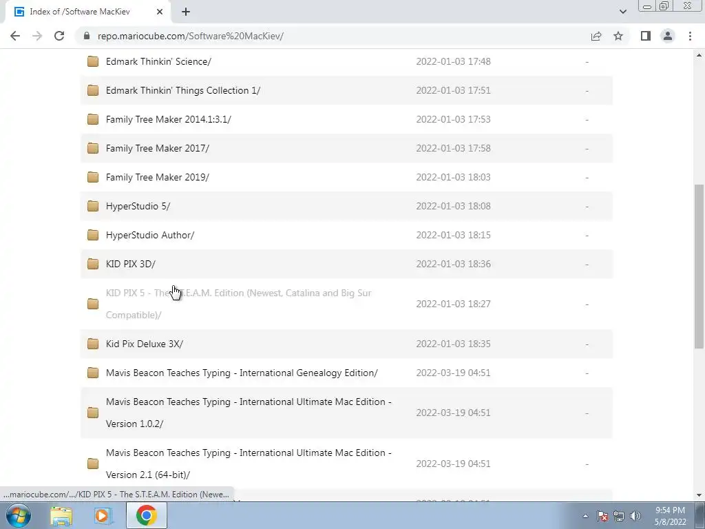Open Family Tree Maker 2019/ link

coord(158,177)
